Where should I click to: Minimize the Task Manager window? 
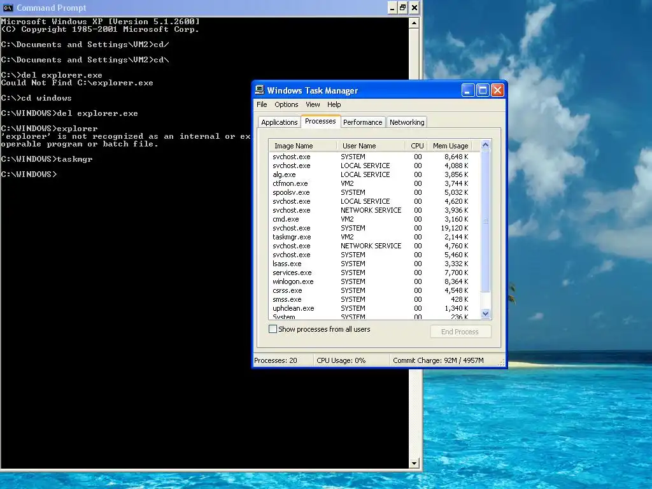click(x=468, y=90)
